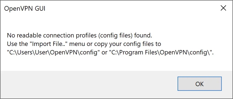
Task: Click the white area above the message text
Action: (116, 24)
